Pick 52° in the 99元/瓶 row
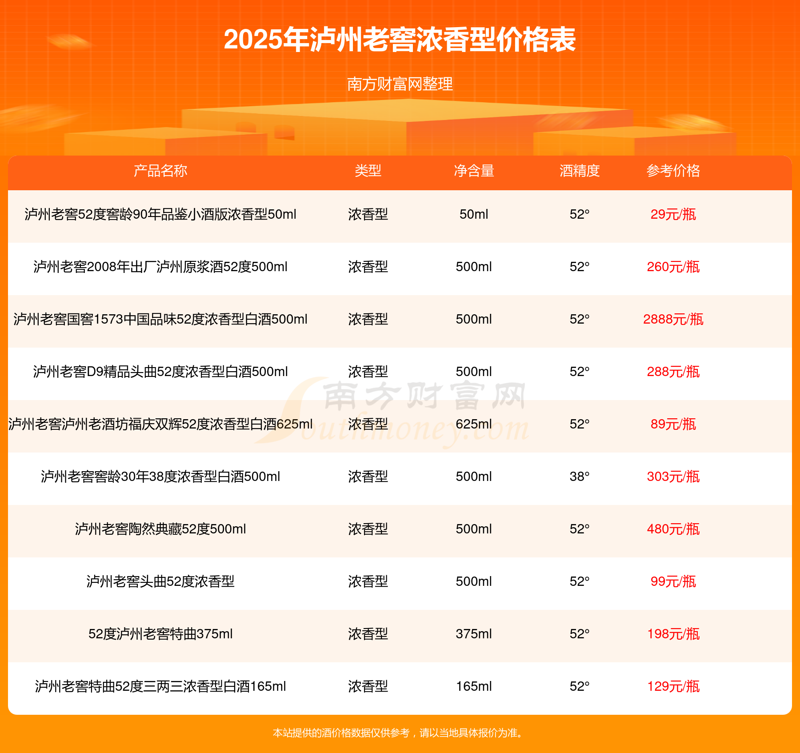The image size is (800, 753). pyautogui.click(x=580, y=581)
